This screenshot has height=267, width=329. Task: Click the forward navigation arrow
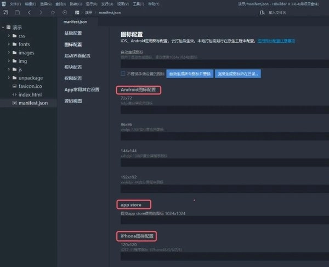pos(41,12)
